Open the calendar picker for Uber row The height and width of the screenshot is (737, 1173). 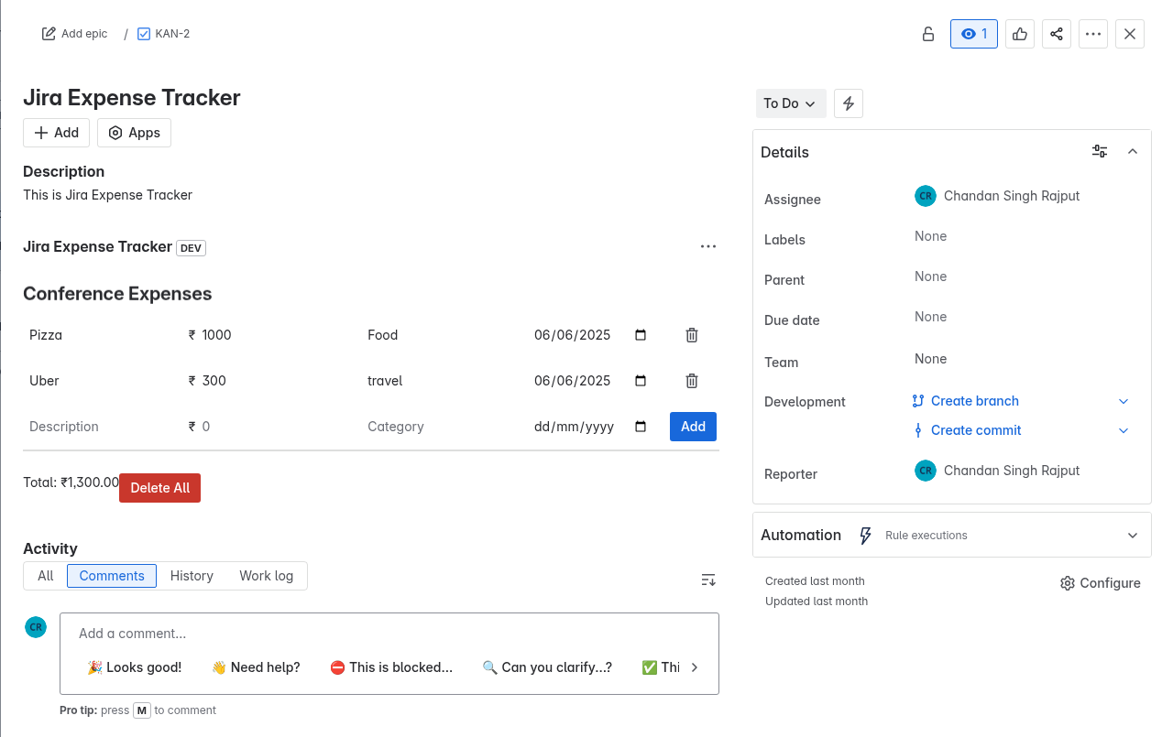point(641,381)
